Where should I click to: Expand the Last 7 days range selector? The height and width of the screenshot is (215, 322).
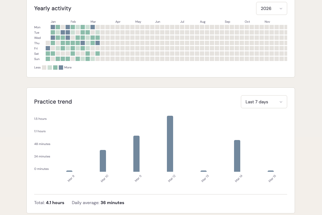coord(264,102)
